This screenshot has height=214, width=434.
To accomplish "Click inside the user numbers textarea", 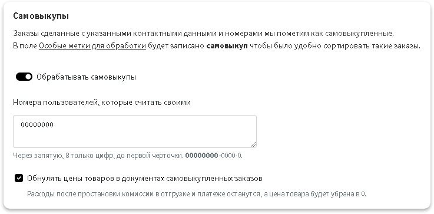I will (x=134, y=131).
